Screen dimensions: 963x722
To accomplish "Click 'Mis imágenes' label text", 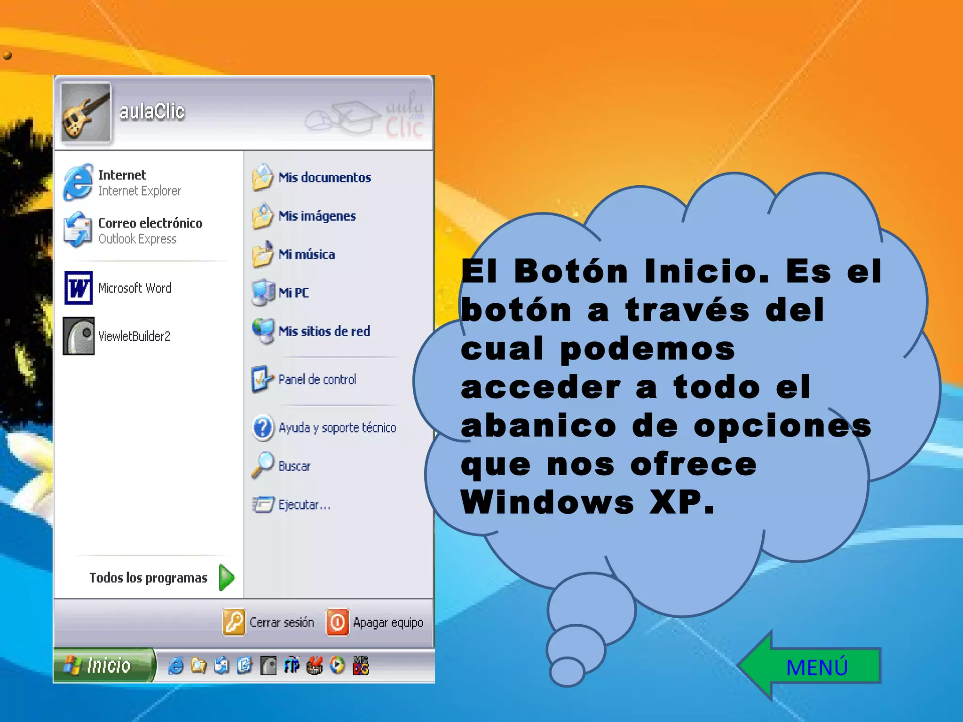I will click(317, 216).
